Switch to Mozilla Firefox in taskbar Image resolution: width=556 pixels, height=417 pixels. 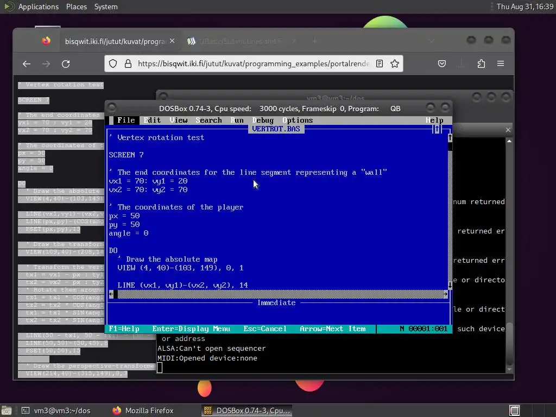pos(143,410)
